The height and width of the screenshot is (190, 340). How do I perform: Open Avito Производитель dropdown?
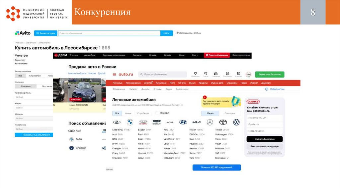(34, 97)
